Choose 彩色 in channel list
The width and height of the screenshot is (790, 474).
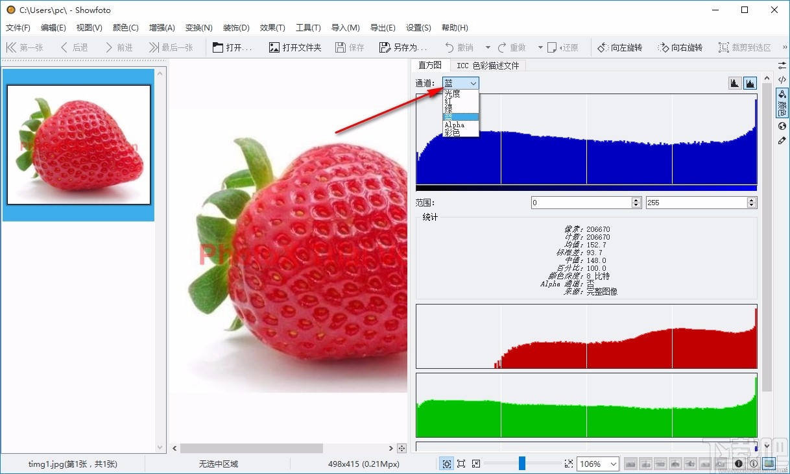coord(461,132)
